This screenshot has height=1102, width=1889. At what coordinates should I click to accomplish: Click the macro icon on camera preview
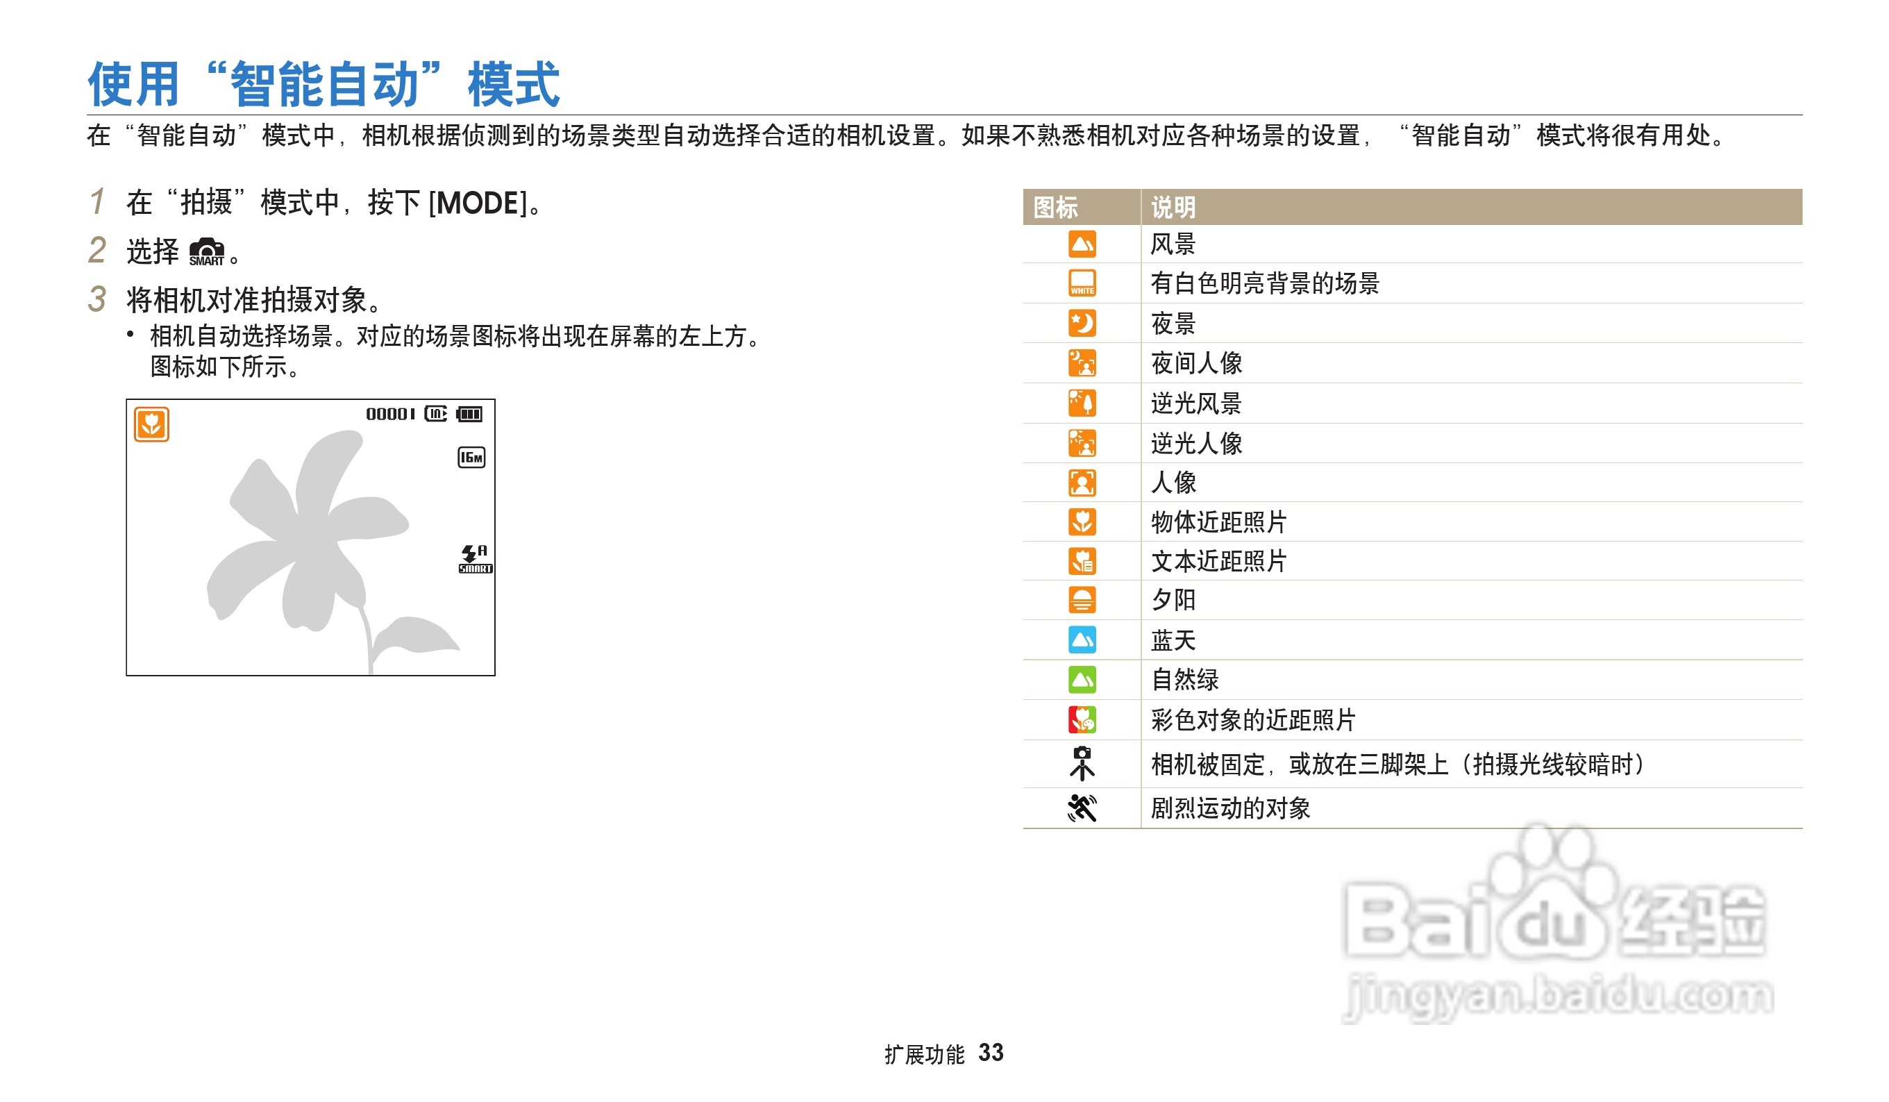pos(151,424)
